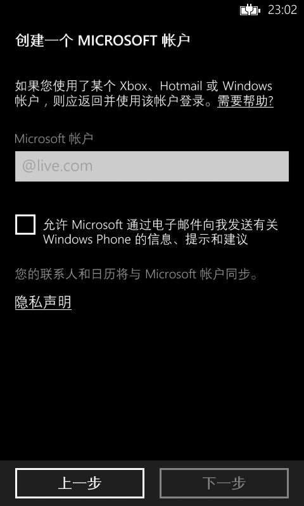The image size is (304, 506).
Task: Focus the Microsoft 帐户 email input field
Action: tap(152, 166)
